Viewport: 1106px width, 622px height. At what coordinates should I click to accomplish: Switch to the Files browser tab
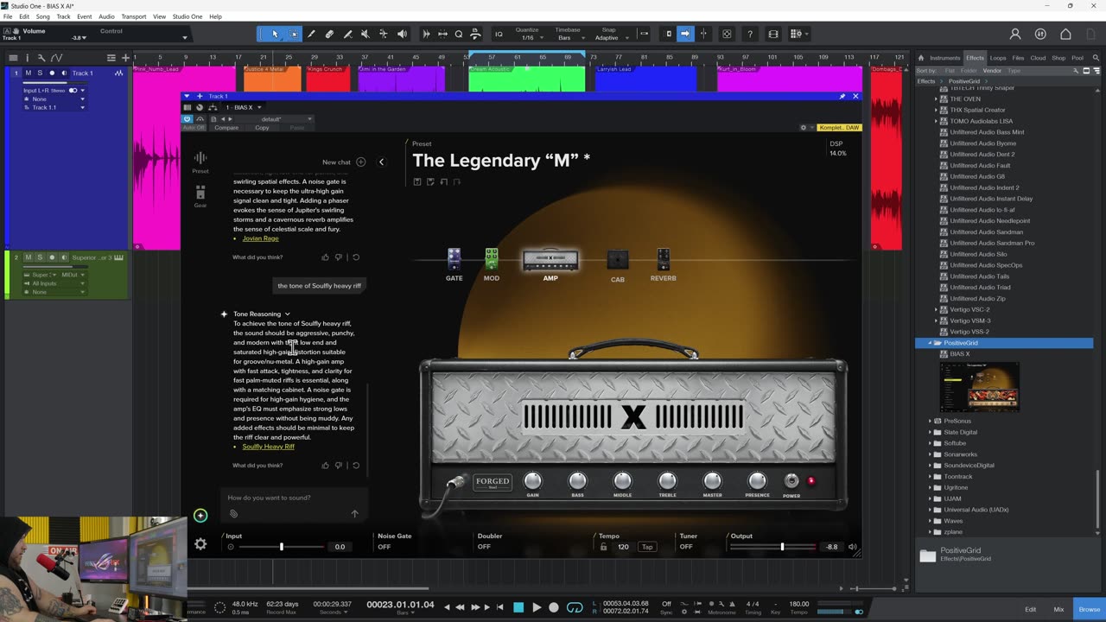coord(1018,58)
